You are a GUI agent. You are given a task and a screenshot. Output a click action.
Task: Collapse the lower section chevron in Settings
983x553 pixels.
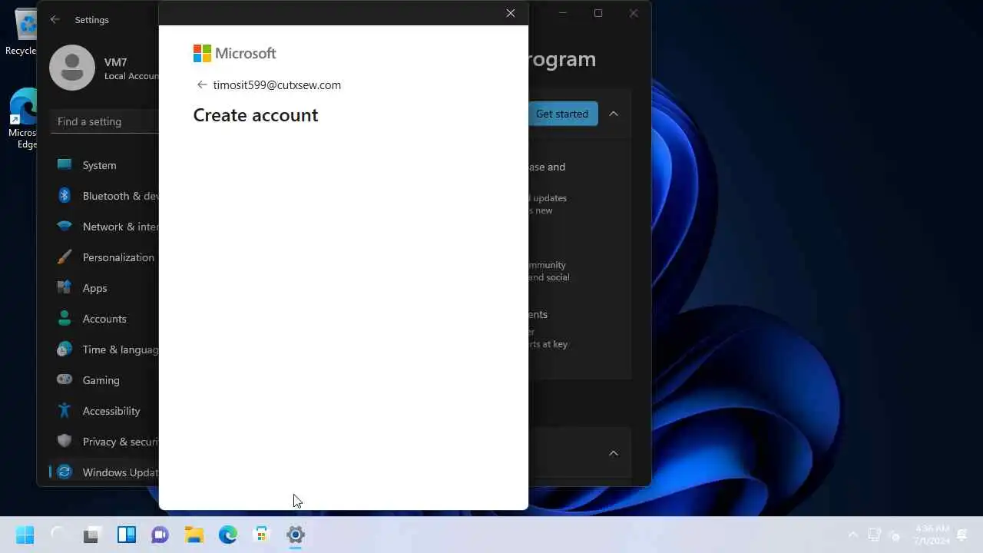click(x=614, y=453)
